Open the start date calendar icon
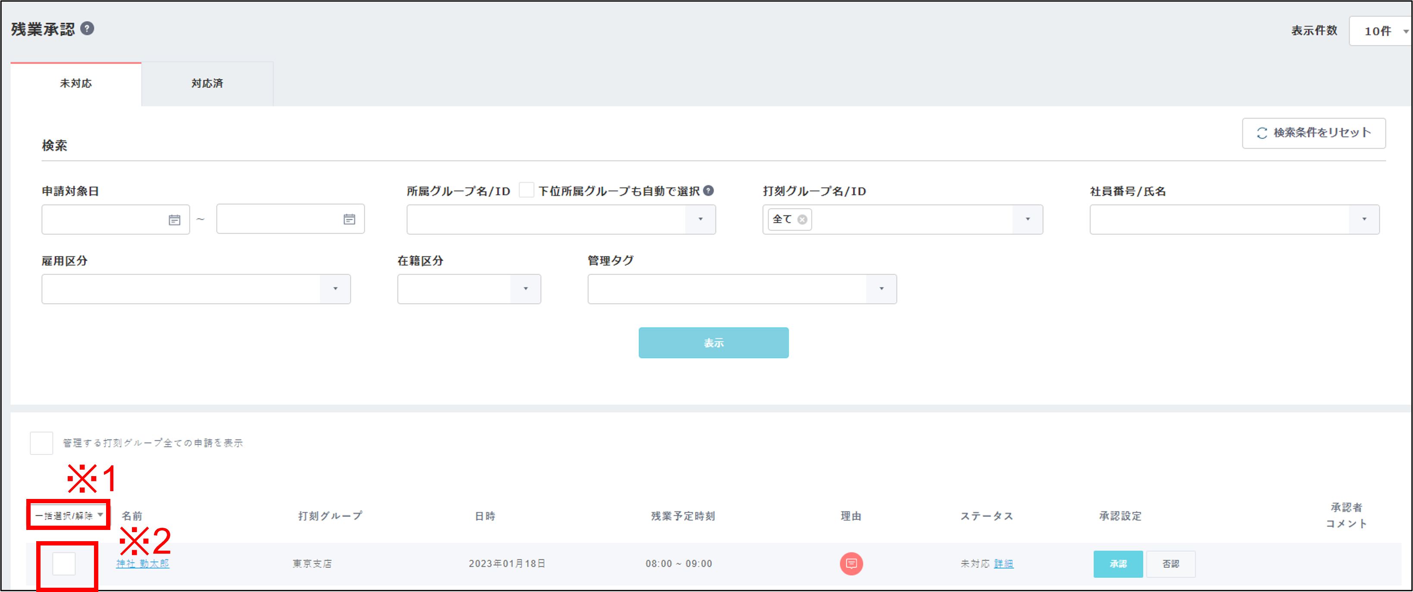 click(x=175, y=220)
